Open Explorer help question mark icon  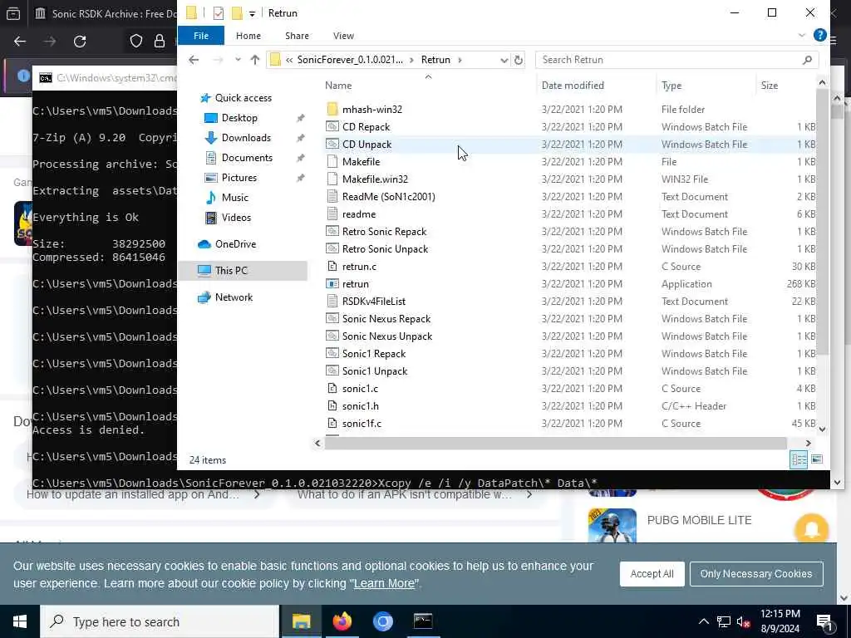coord(819,35)
